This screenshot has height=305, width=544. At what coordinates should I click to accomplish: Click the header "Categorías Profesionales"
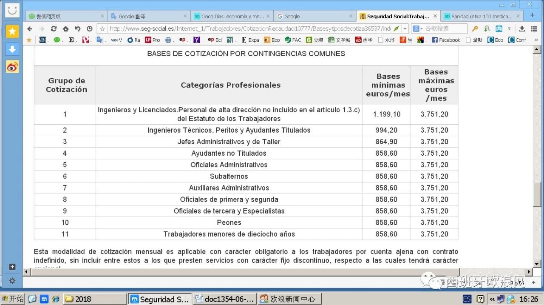(x=230, y=85)
